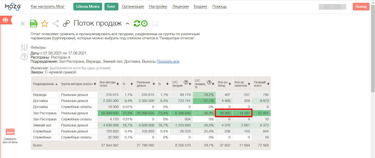This screenshot has width=375, height=158.
Task: Sort by Позиций всего column
Action: [261, 84]
